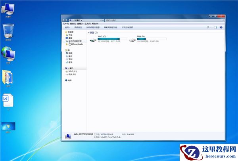Viewport: 238px width, 161px height.
Task: Click the Intel(R) Core(TM) processor text
Action: (111, 137)
